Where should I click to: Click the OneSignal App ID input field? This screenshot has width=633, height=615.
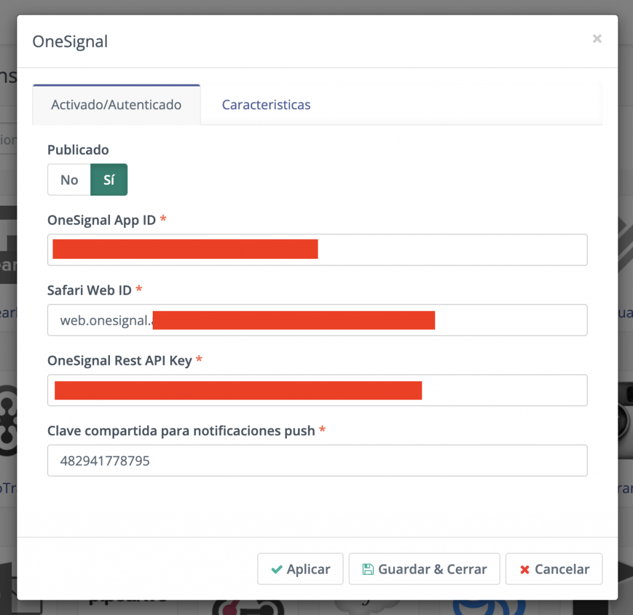pyautogui.click(x=317, y=249)
